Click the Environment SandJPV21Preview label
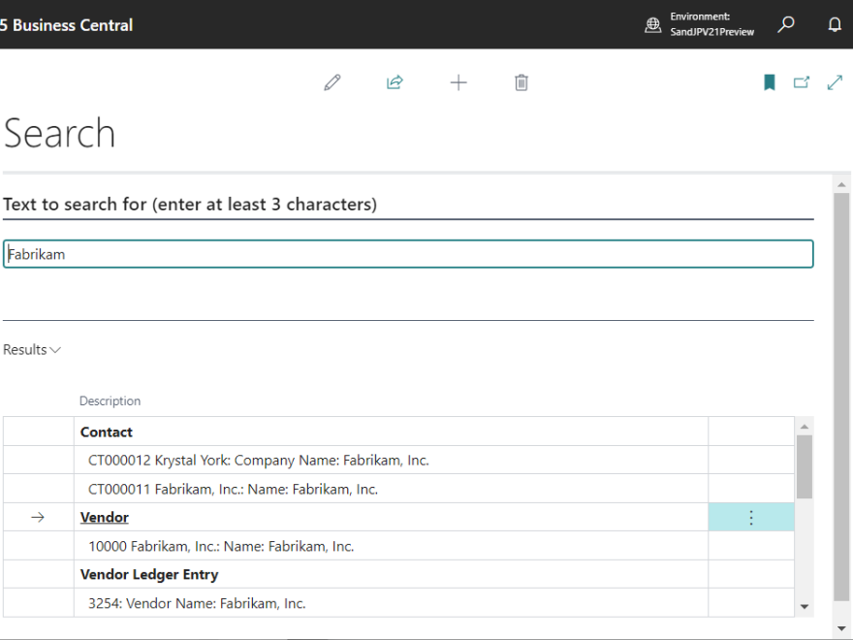This screenshot has height=640, width=853. click(712, 24)
